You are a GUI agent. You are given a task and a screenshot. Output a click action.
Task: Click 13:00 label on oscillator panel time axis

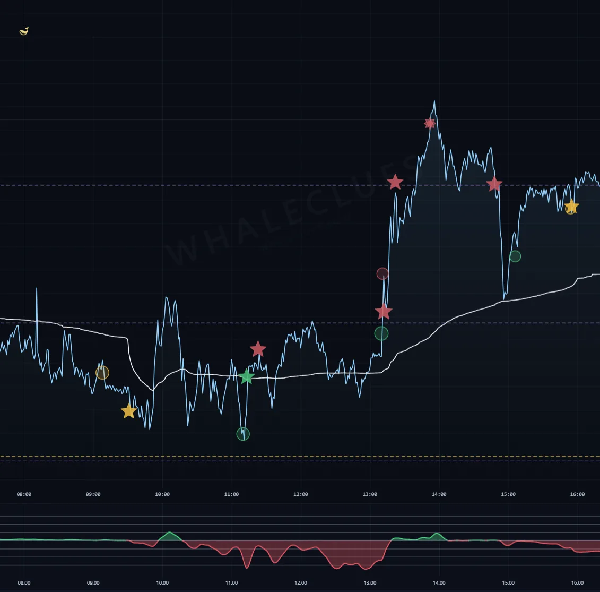click(370, 582)
